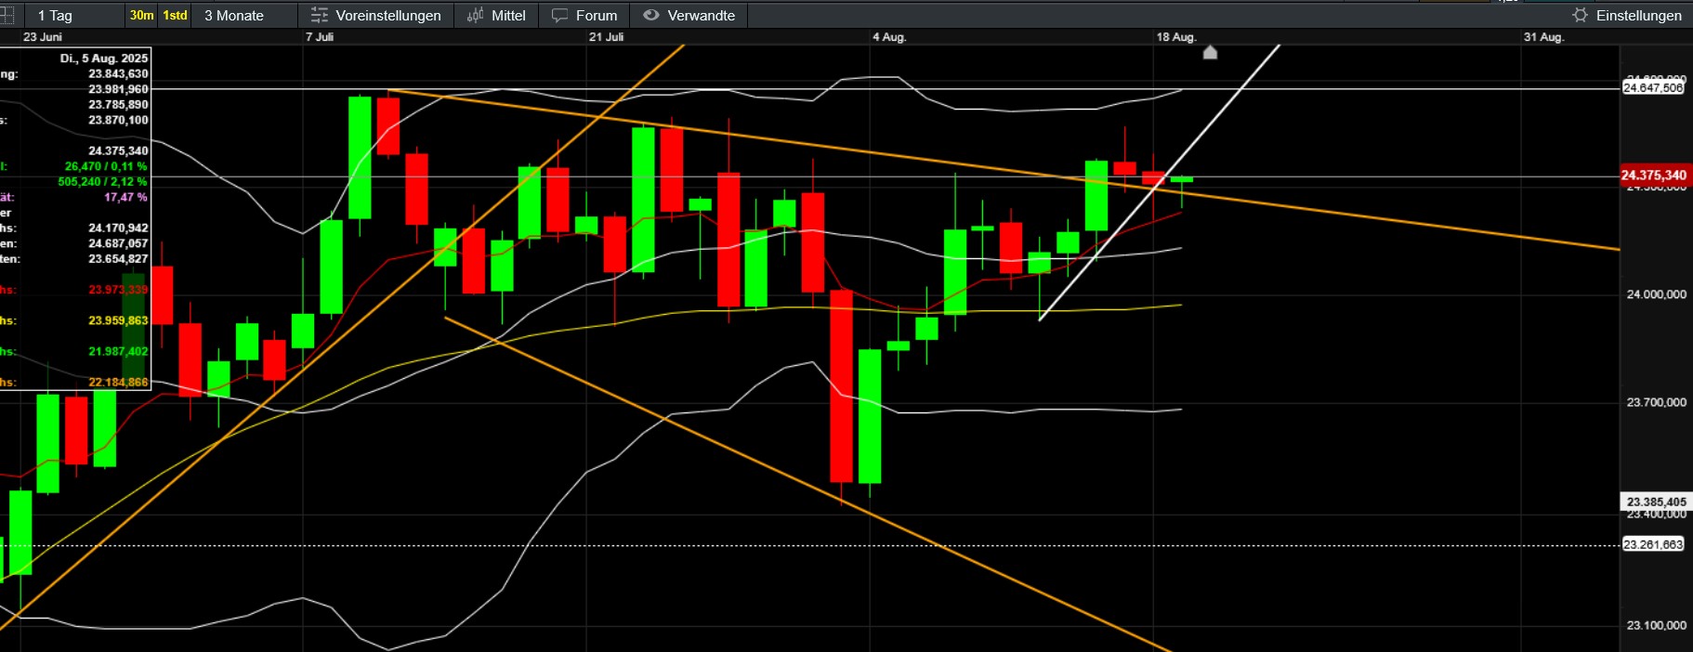Click the green 26,470 / 0,11 % value
This screenshot has height=652, width=1693.
tap(106, 166)
